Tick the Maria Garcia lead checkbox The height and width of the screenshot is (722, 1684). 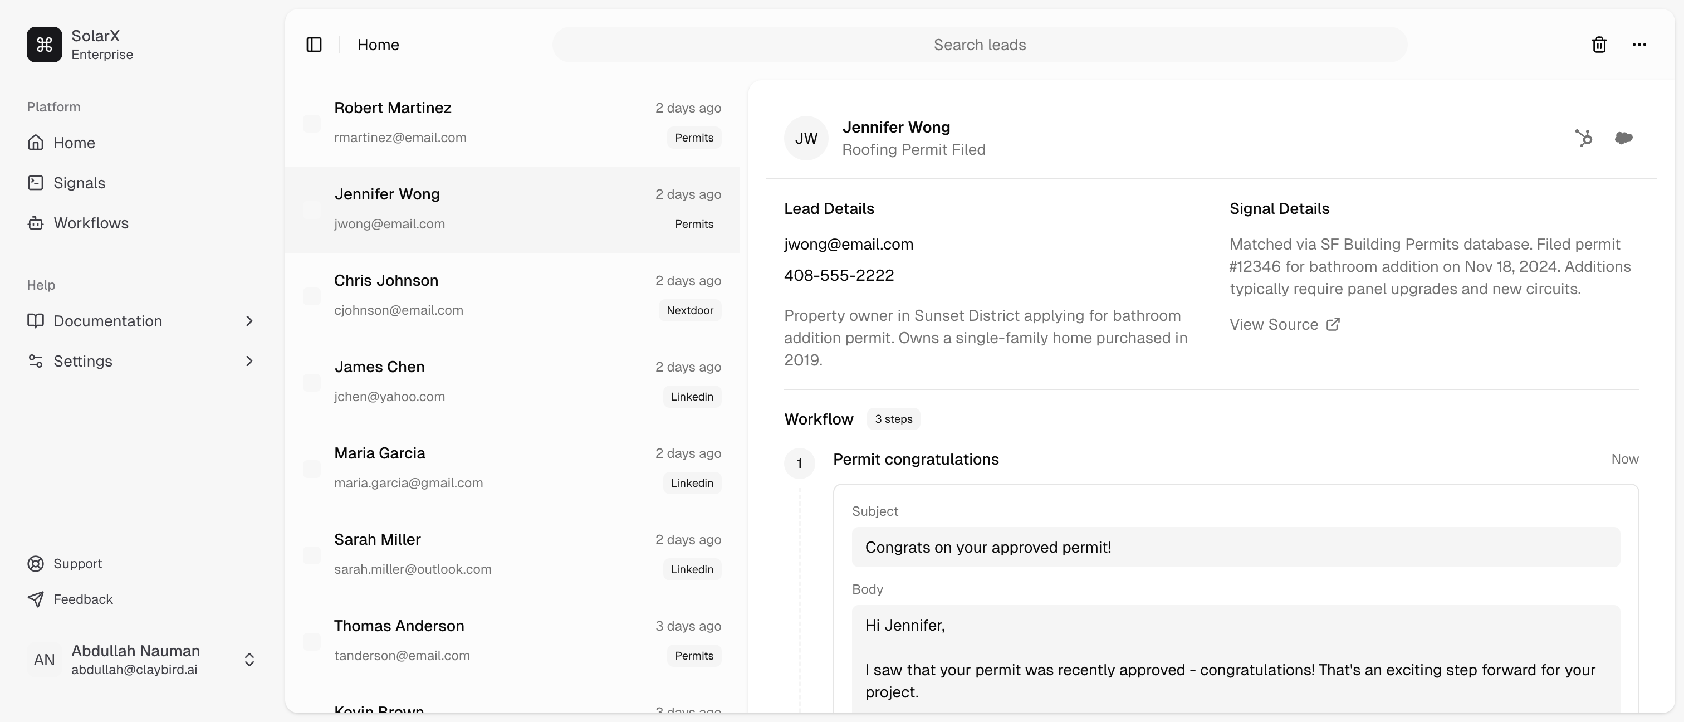312,469
